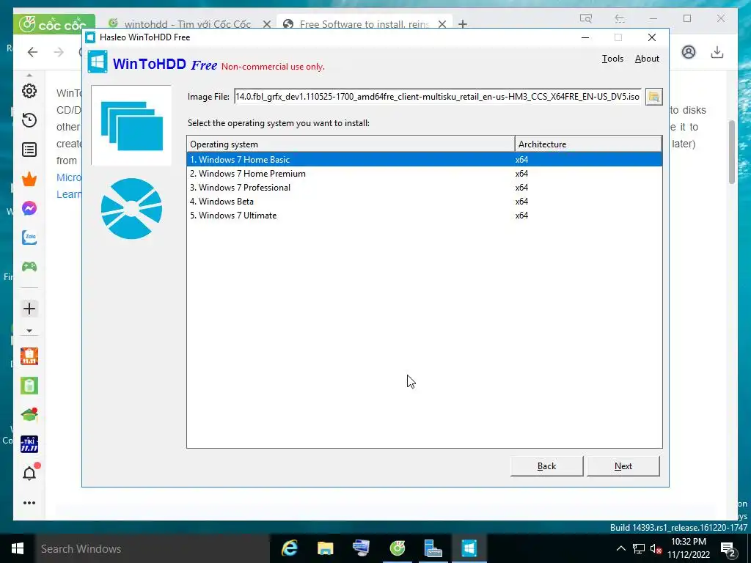Switch to wintohdd - Tìm với Cốc Cốc tab
The width and height of the screenshot is (751, 563).
(x=187, y=24)
